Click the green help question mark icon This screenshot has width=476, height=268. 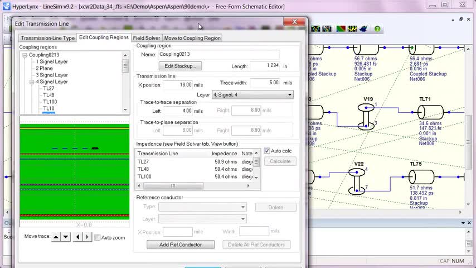click(x=377, y=28)
